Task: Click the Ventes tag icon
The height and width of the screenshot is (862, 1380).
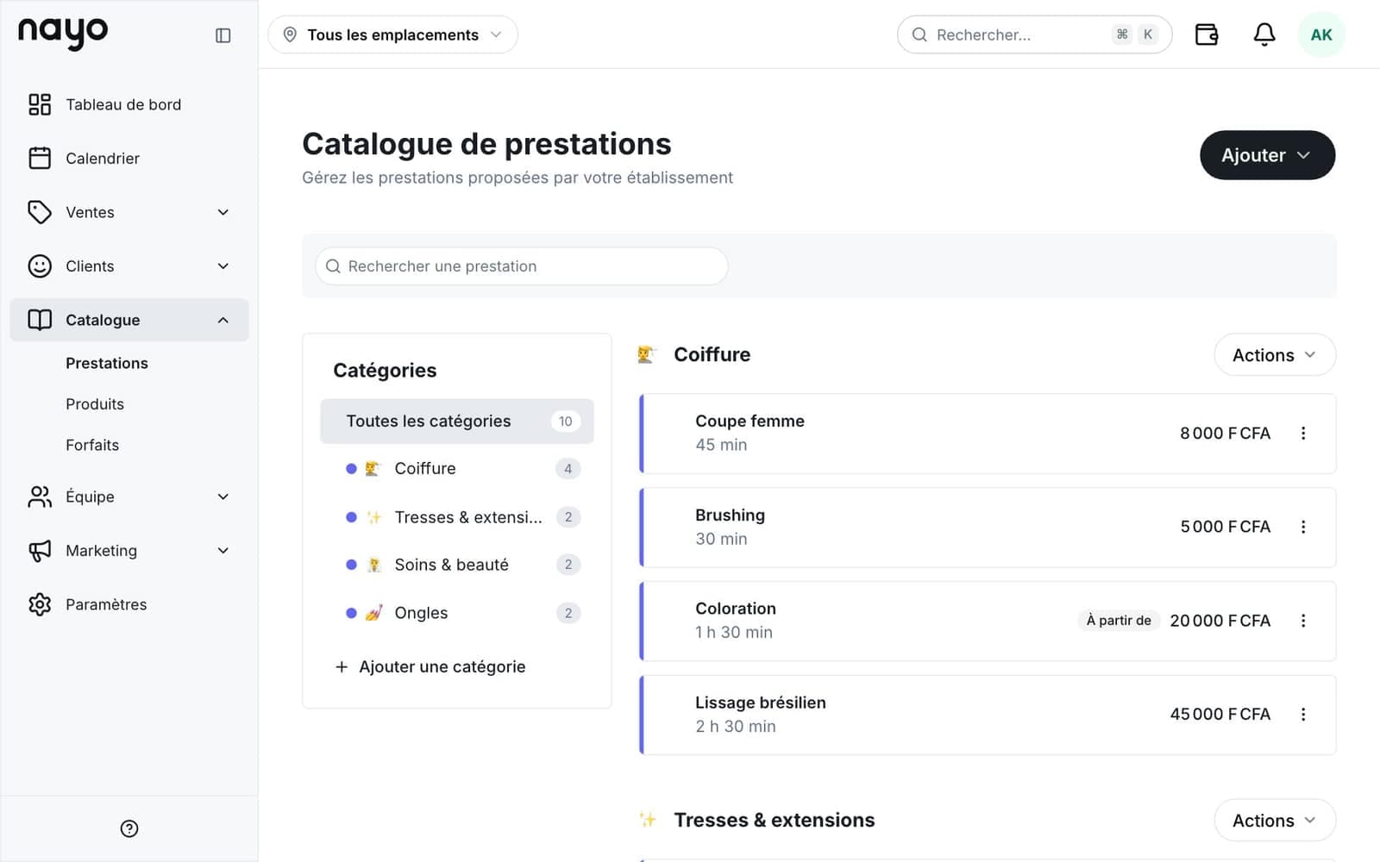Action: coord(40,212)
